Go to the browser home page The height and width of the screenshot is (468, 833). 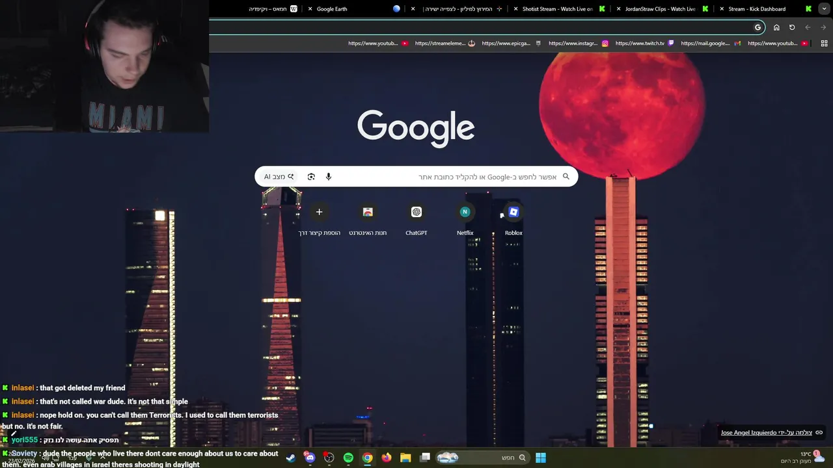[776, 27]
